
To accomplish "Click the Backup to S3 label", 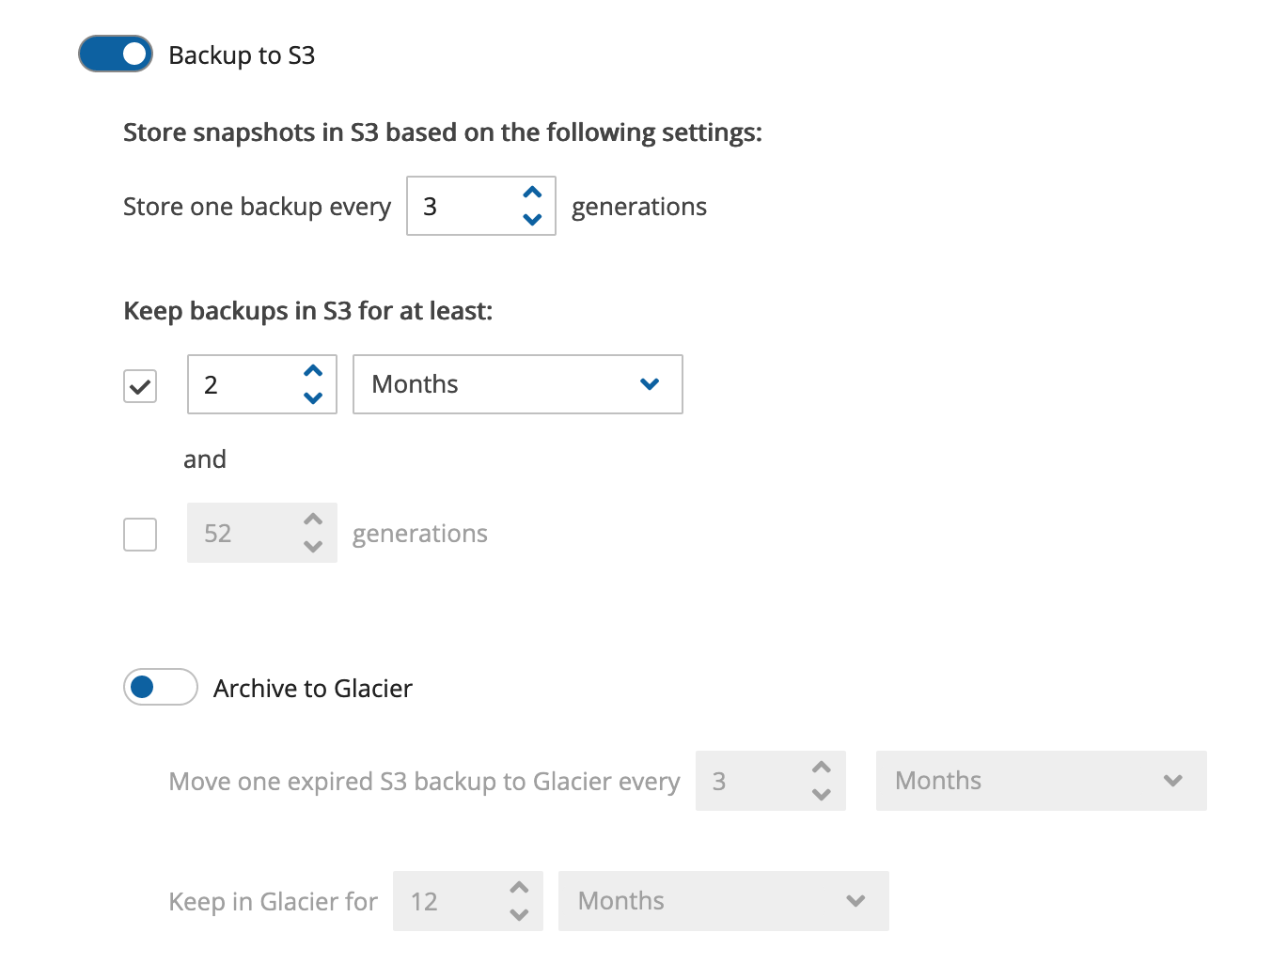I will pyautogui.click(x=242, y=56).
